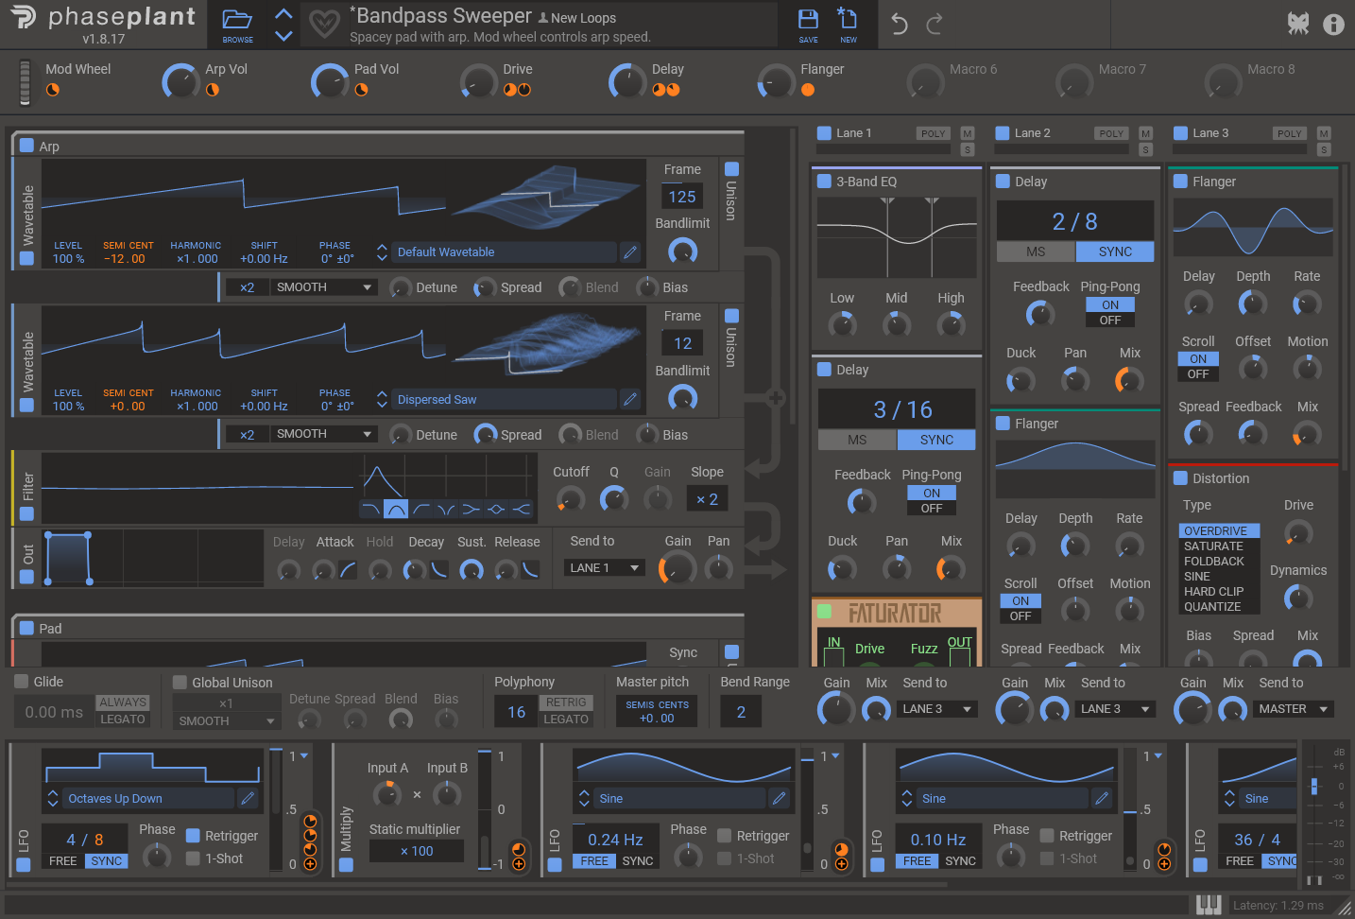Create a new preset
This screenshot has height=919, width=1355.
[x=848, y=26]
